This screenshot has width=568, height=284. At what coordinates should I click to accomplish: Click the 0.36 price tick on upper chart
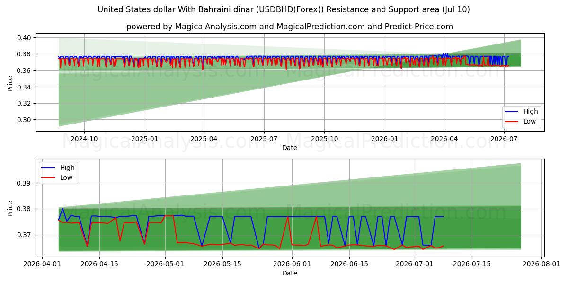coord(25,71)
